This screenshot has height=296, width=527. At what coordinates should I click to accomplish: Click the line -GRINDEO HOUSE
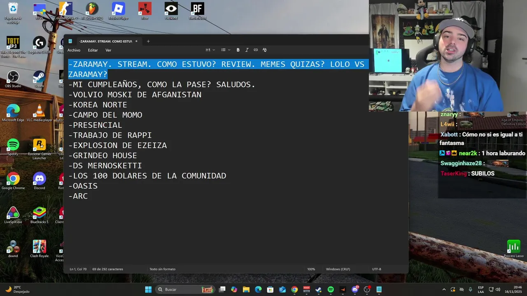(x=103, y=156)
